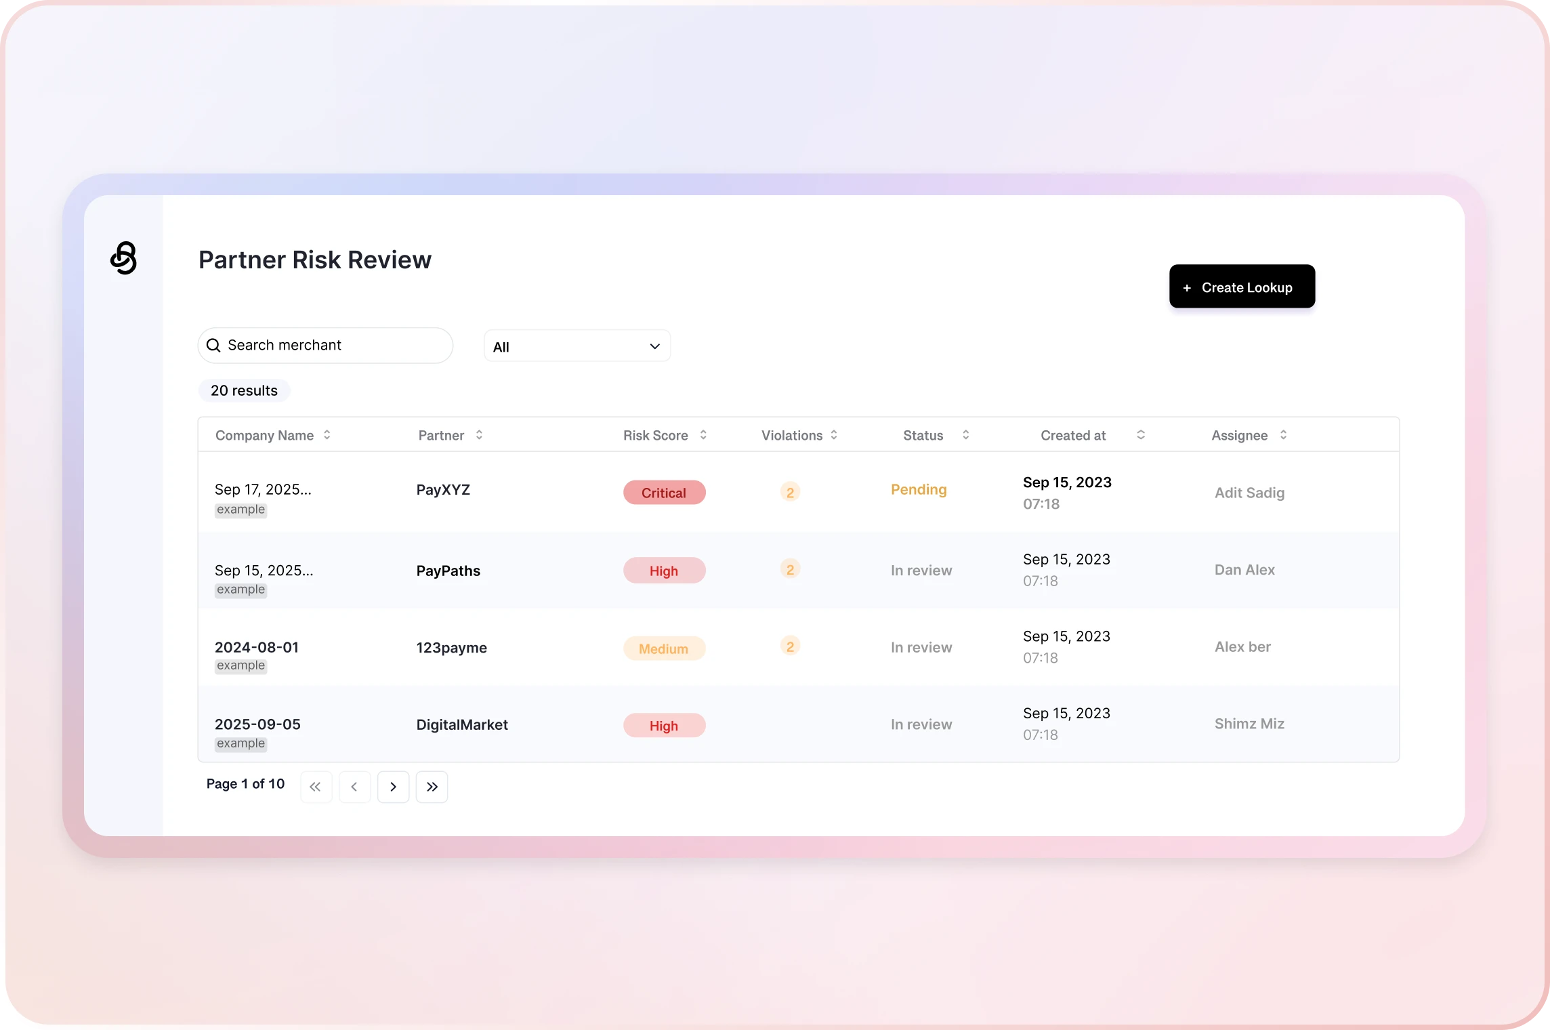Image resolution: width=1550 pixels, height=1030 pixels.
Task: Click the app logo in sidebar
Action: click(123, 258)
